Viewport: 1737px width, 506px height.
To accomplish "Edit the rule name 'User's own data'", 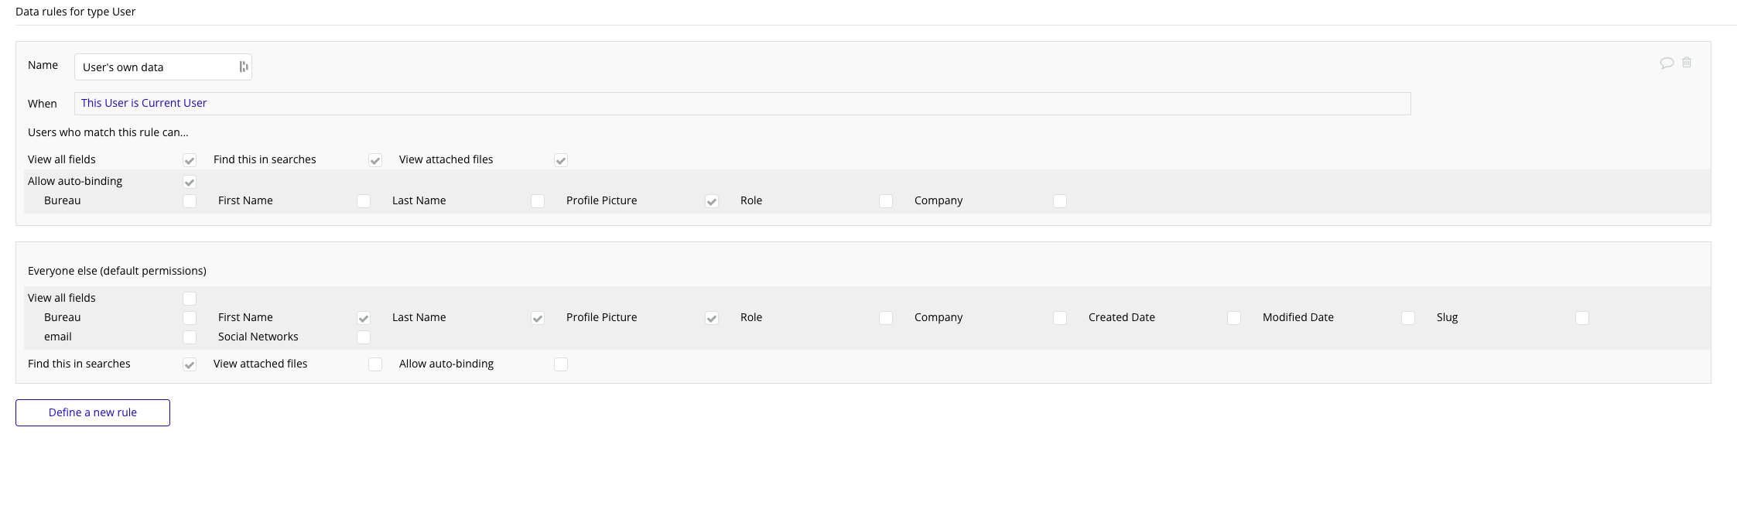I will tap(155, 67).
